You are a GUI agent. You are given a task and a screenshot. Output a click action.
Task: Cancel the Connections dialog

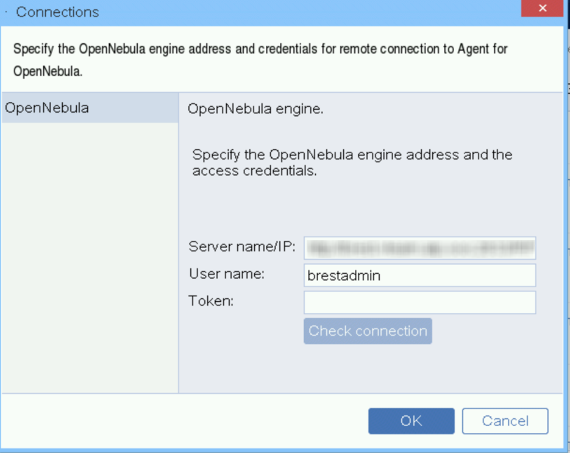pyautogui.click(x=505, y=421)
